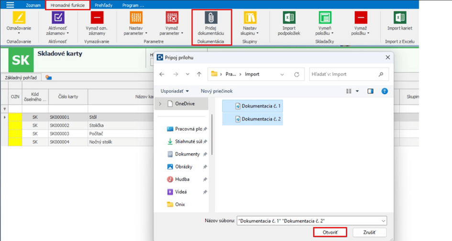The width and height of the screenshot is (452, 241).
Task: Click the Import kariet Excel icon
Action: [x=399, y=18]
